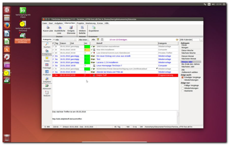229x145 pixels.
Task: Open the Trash in the dock
Action: click(7, 138)
